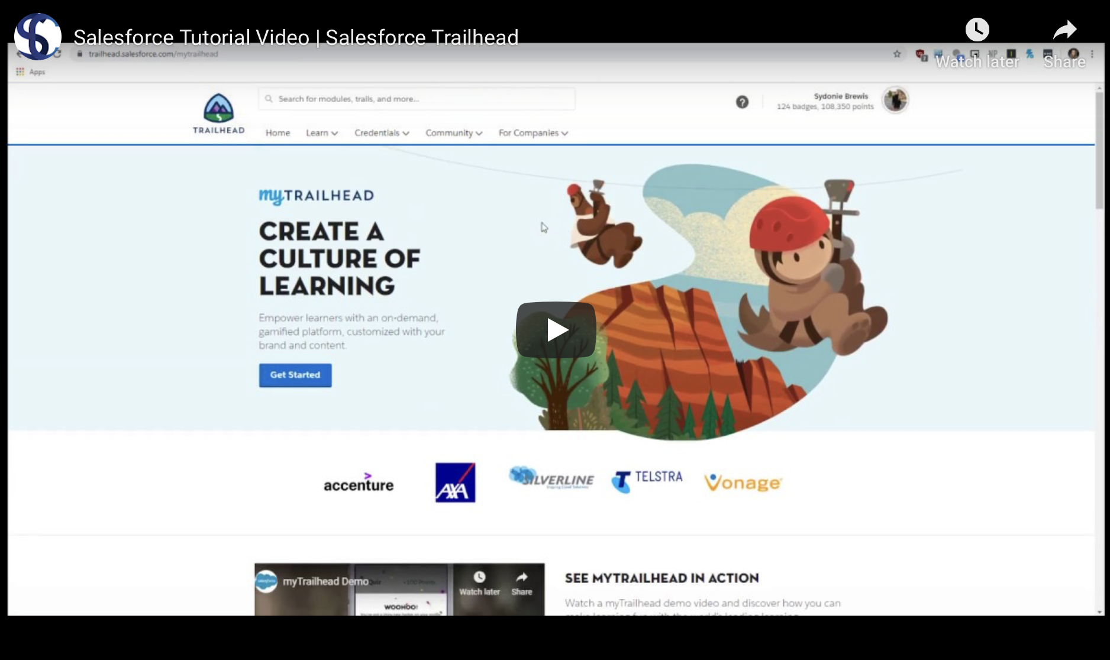Expand the Community dropdown menu
The image size is (1110, 661).
[454, 133]
